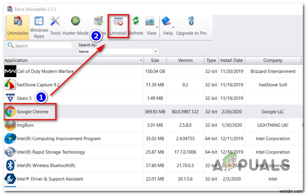Select the Gears 5 icon
This screenshot has width=307, height=195.
(10, 98)
